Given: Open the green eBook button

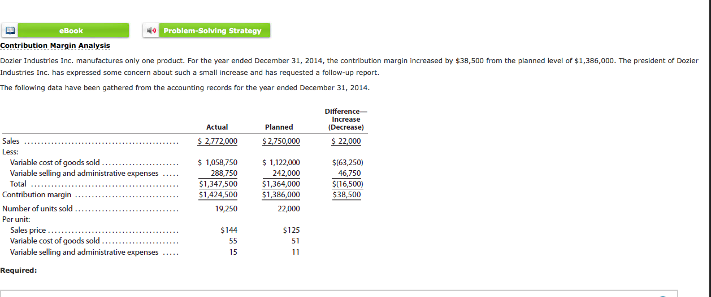Looking at the screenshot, I should point(71,30).
